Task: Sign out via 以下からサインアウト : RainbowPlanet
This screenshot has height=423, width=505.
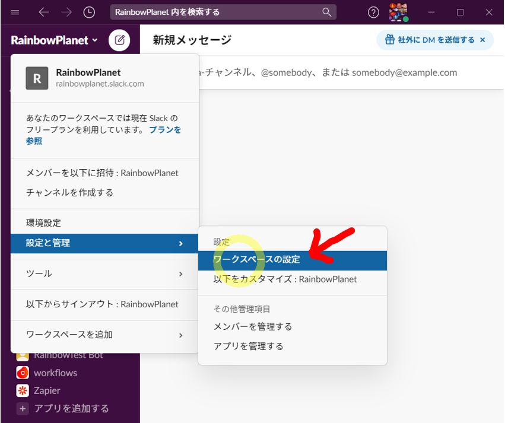Action: (104, 304)
